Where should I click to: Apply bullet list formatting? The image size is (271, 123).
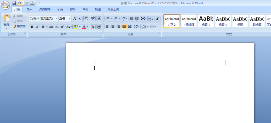107,19
